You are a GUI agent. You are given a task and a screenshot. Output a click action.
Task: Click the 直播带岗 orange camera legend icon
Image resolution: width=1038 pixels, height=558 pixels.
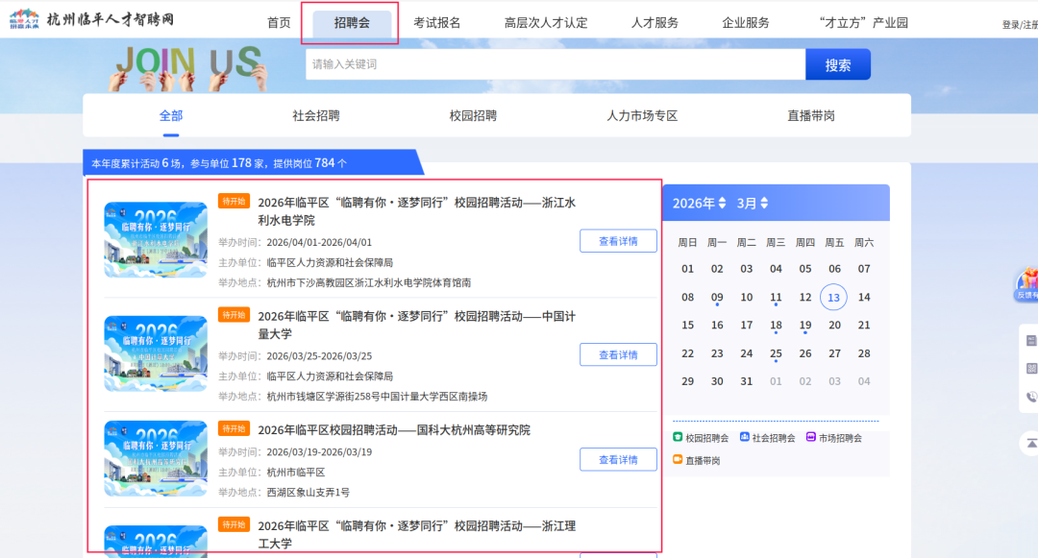click(678, 460)
